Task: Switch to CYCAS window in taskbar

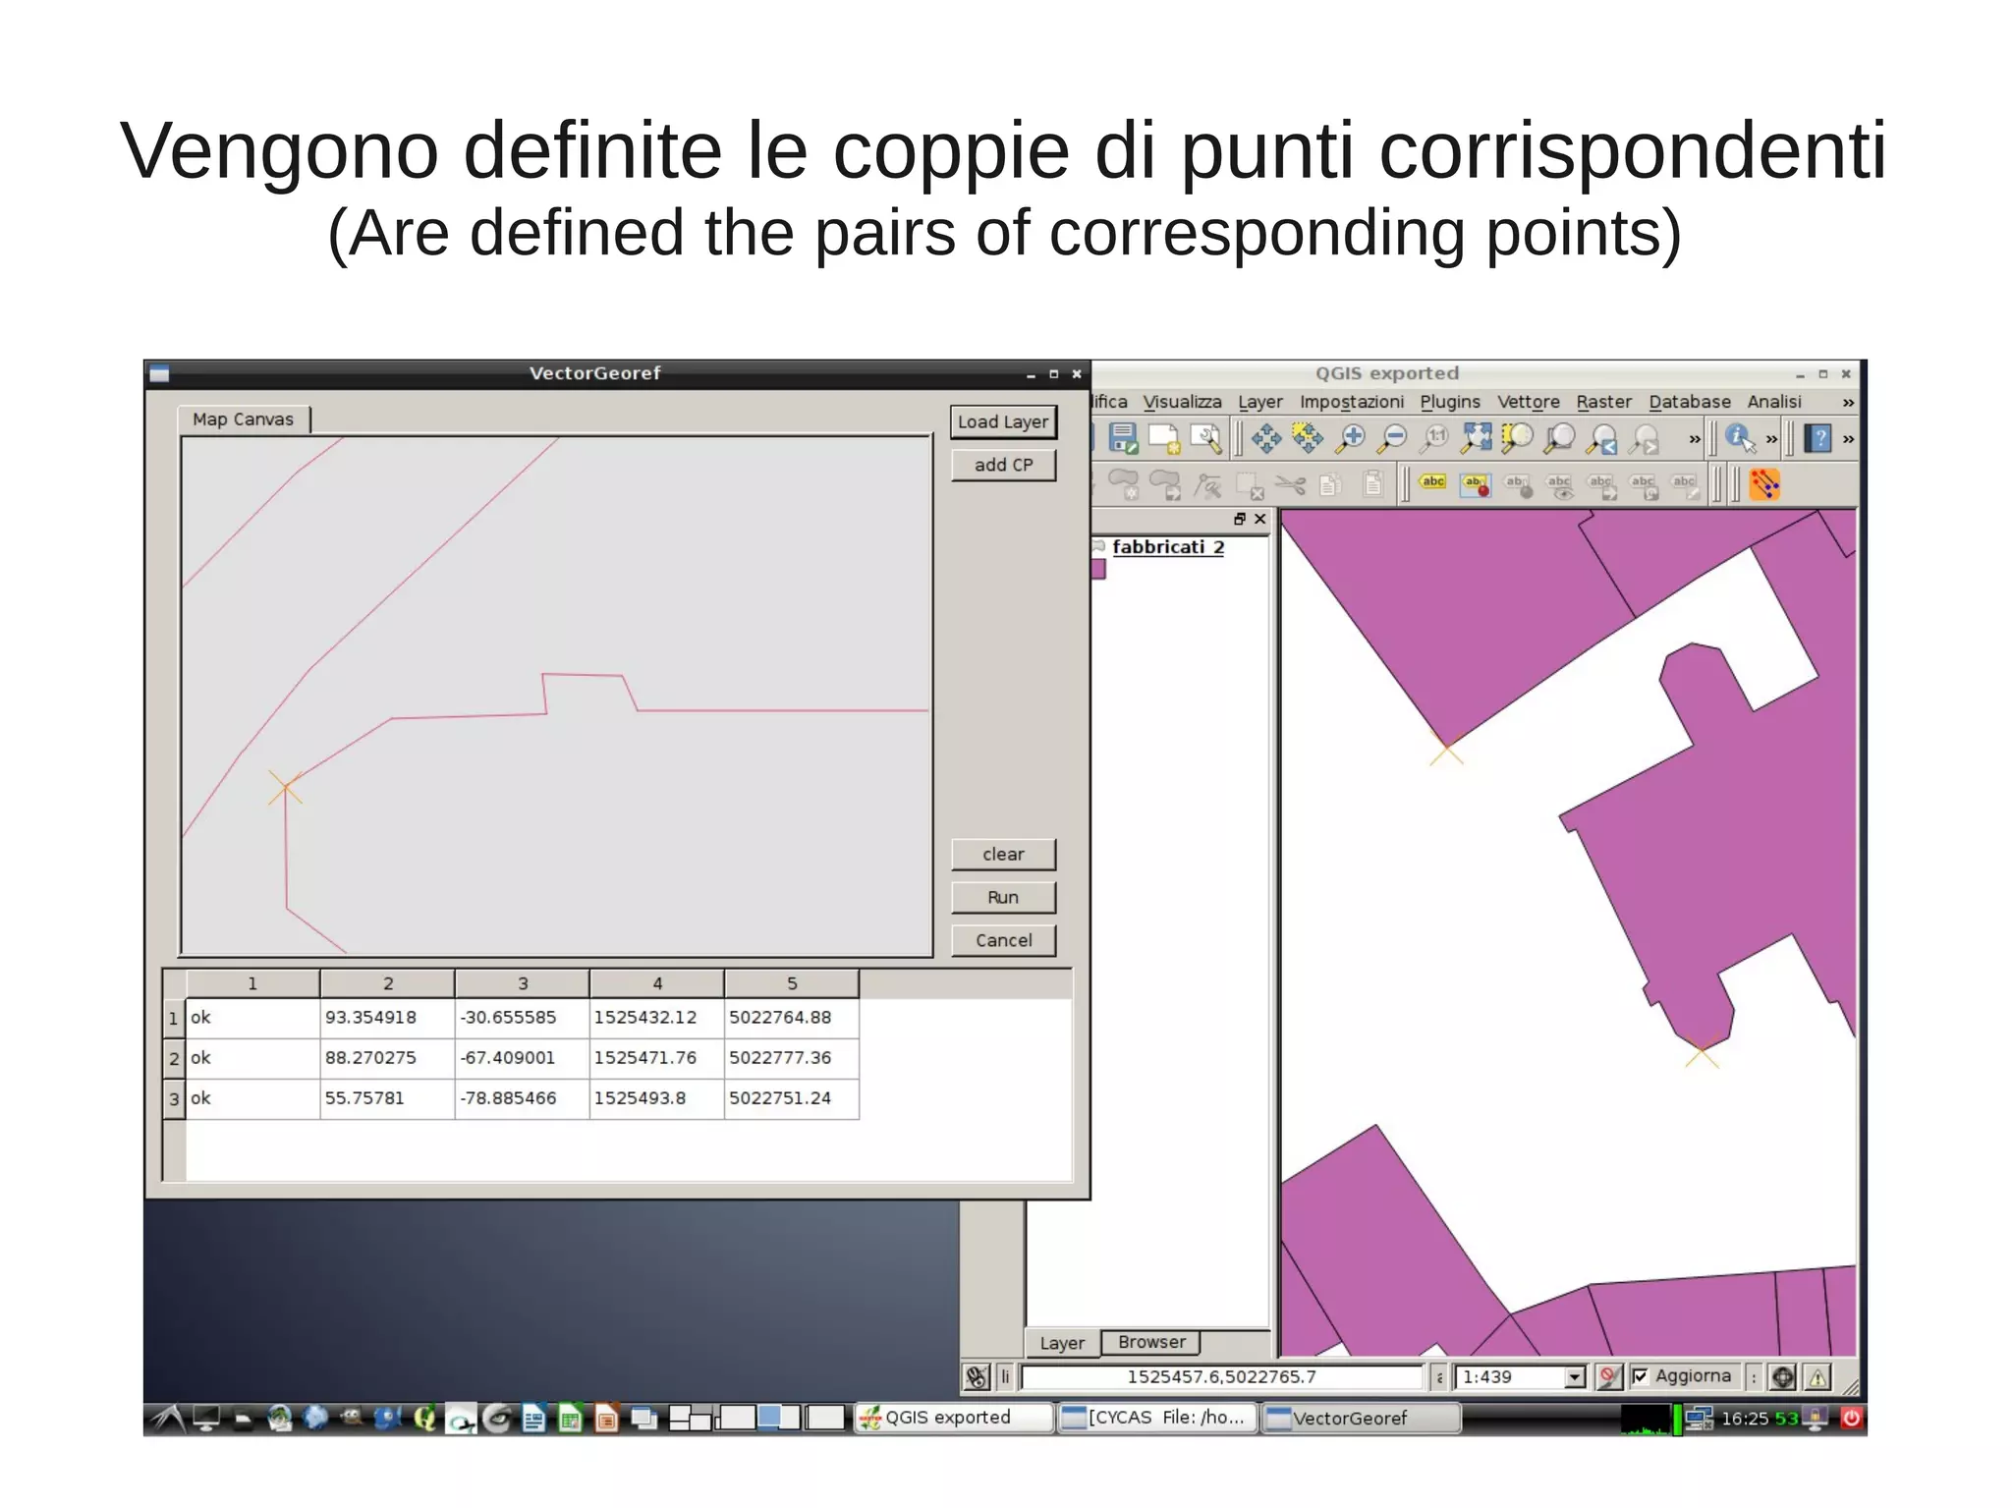Action: tap(1157, 1418)
